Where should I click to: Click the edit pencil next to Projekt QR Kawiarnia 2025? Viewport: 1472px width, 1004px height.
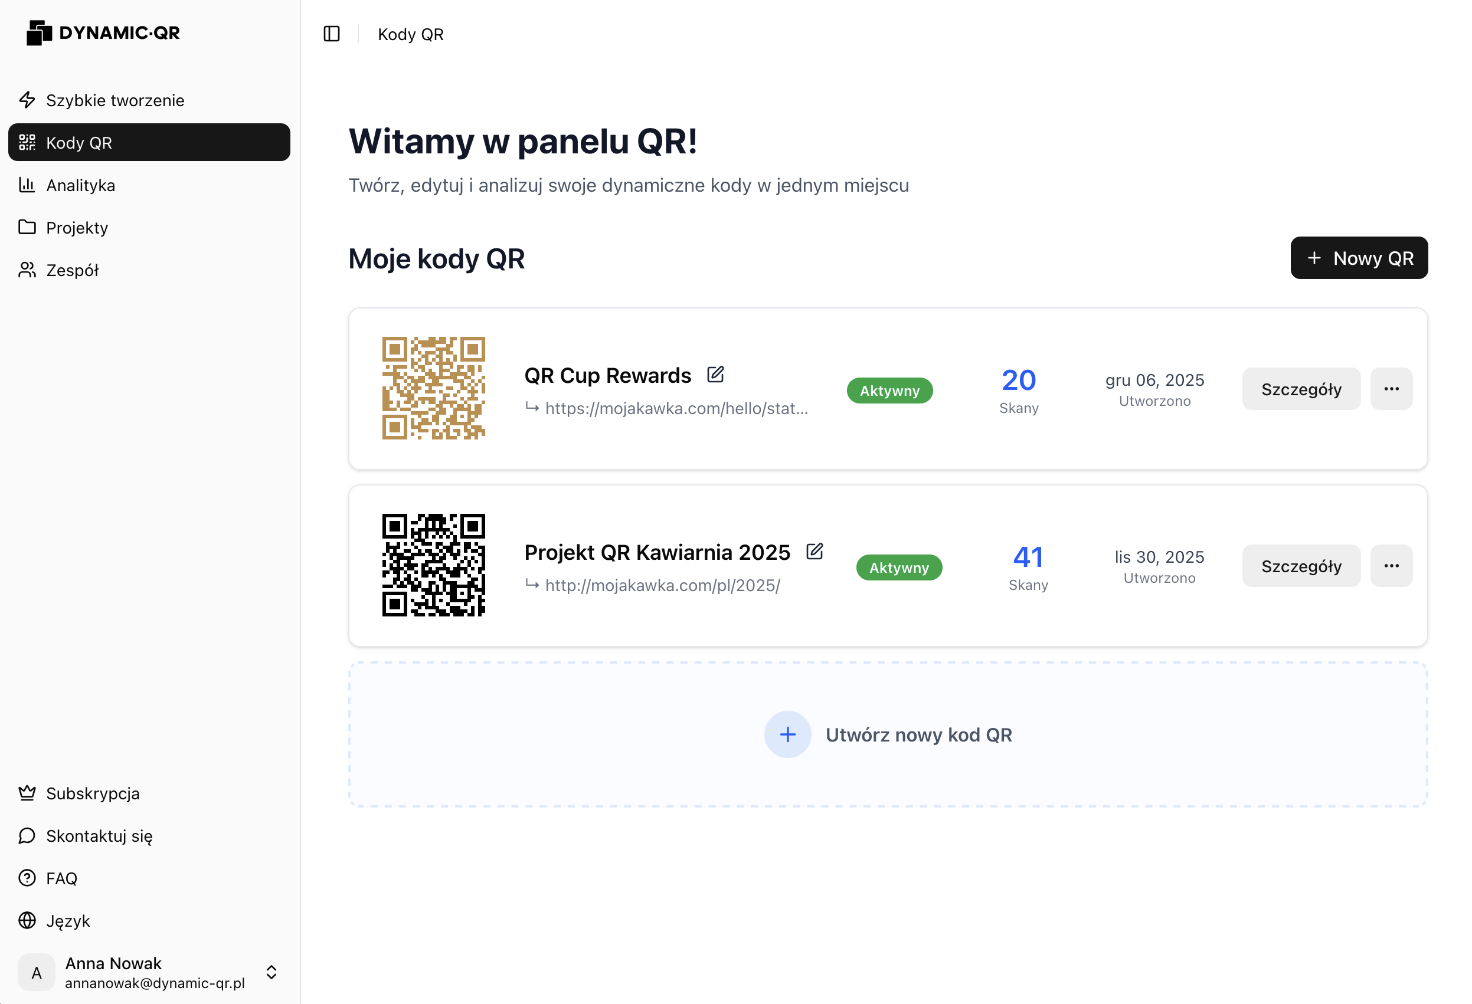pos(814,552)
